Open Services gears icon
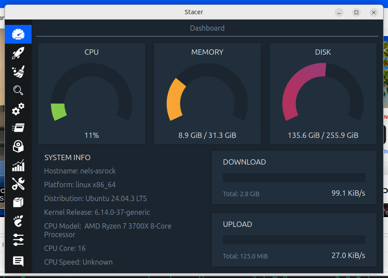 (x=18, y=109)
